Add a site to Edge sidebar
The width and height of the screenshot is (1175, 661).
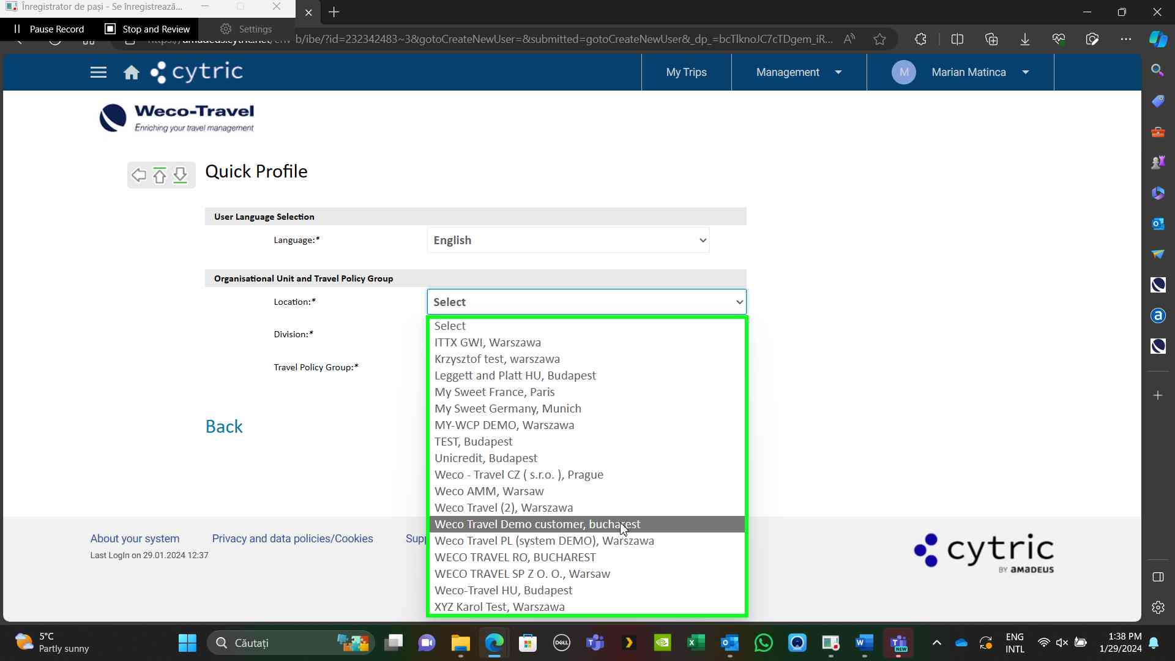pos(1157,395)
